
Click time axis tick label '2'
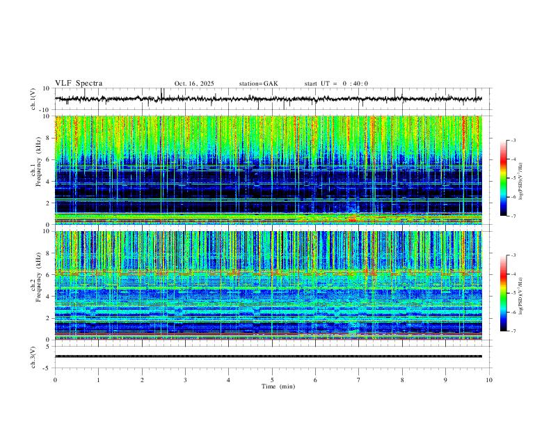(x=142, y=380)
